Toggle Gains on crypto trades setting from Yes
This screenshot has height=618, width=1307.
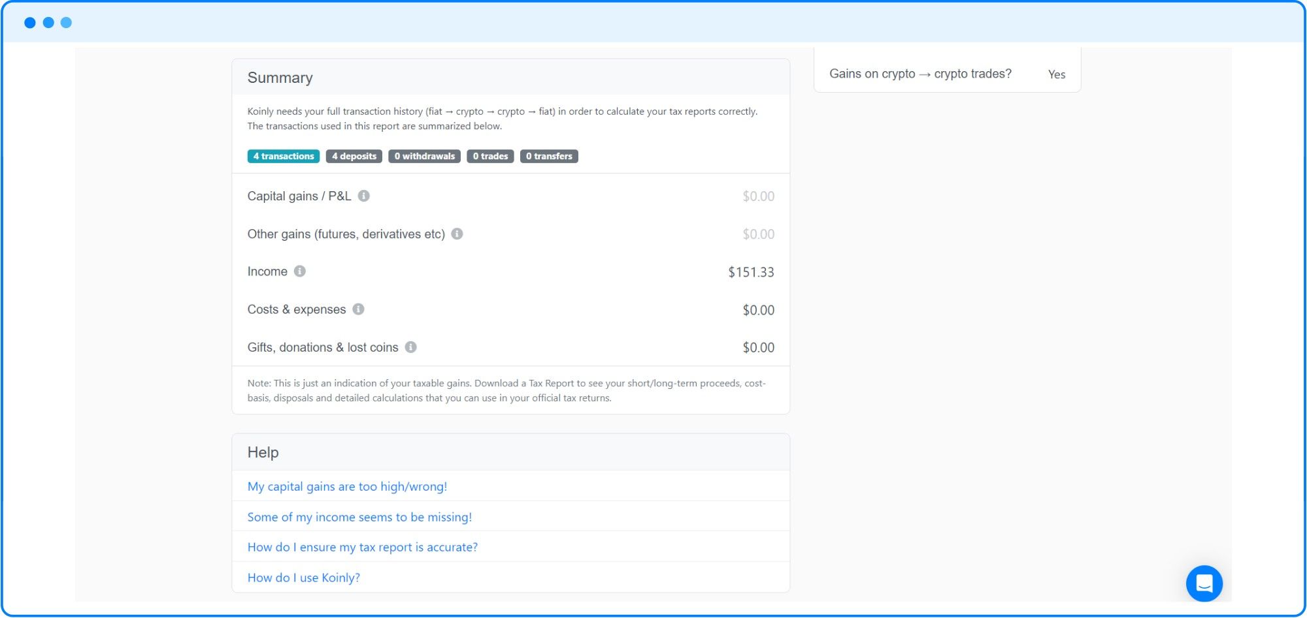[1056, 74]
